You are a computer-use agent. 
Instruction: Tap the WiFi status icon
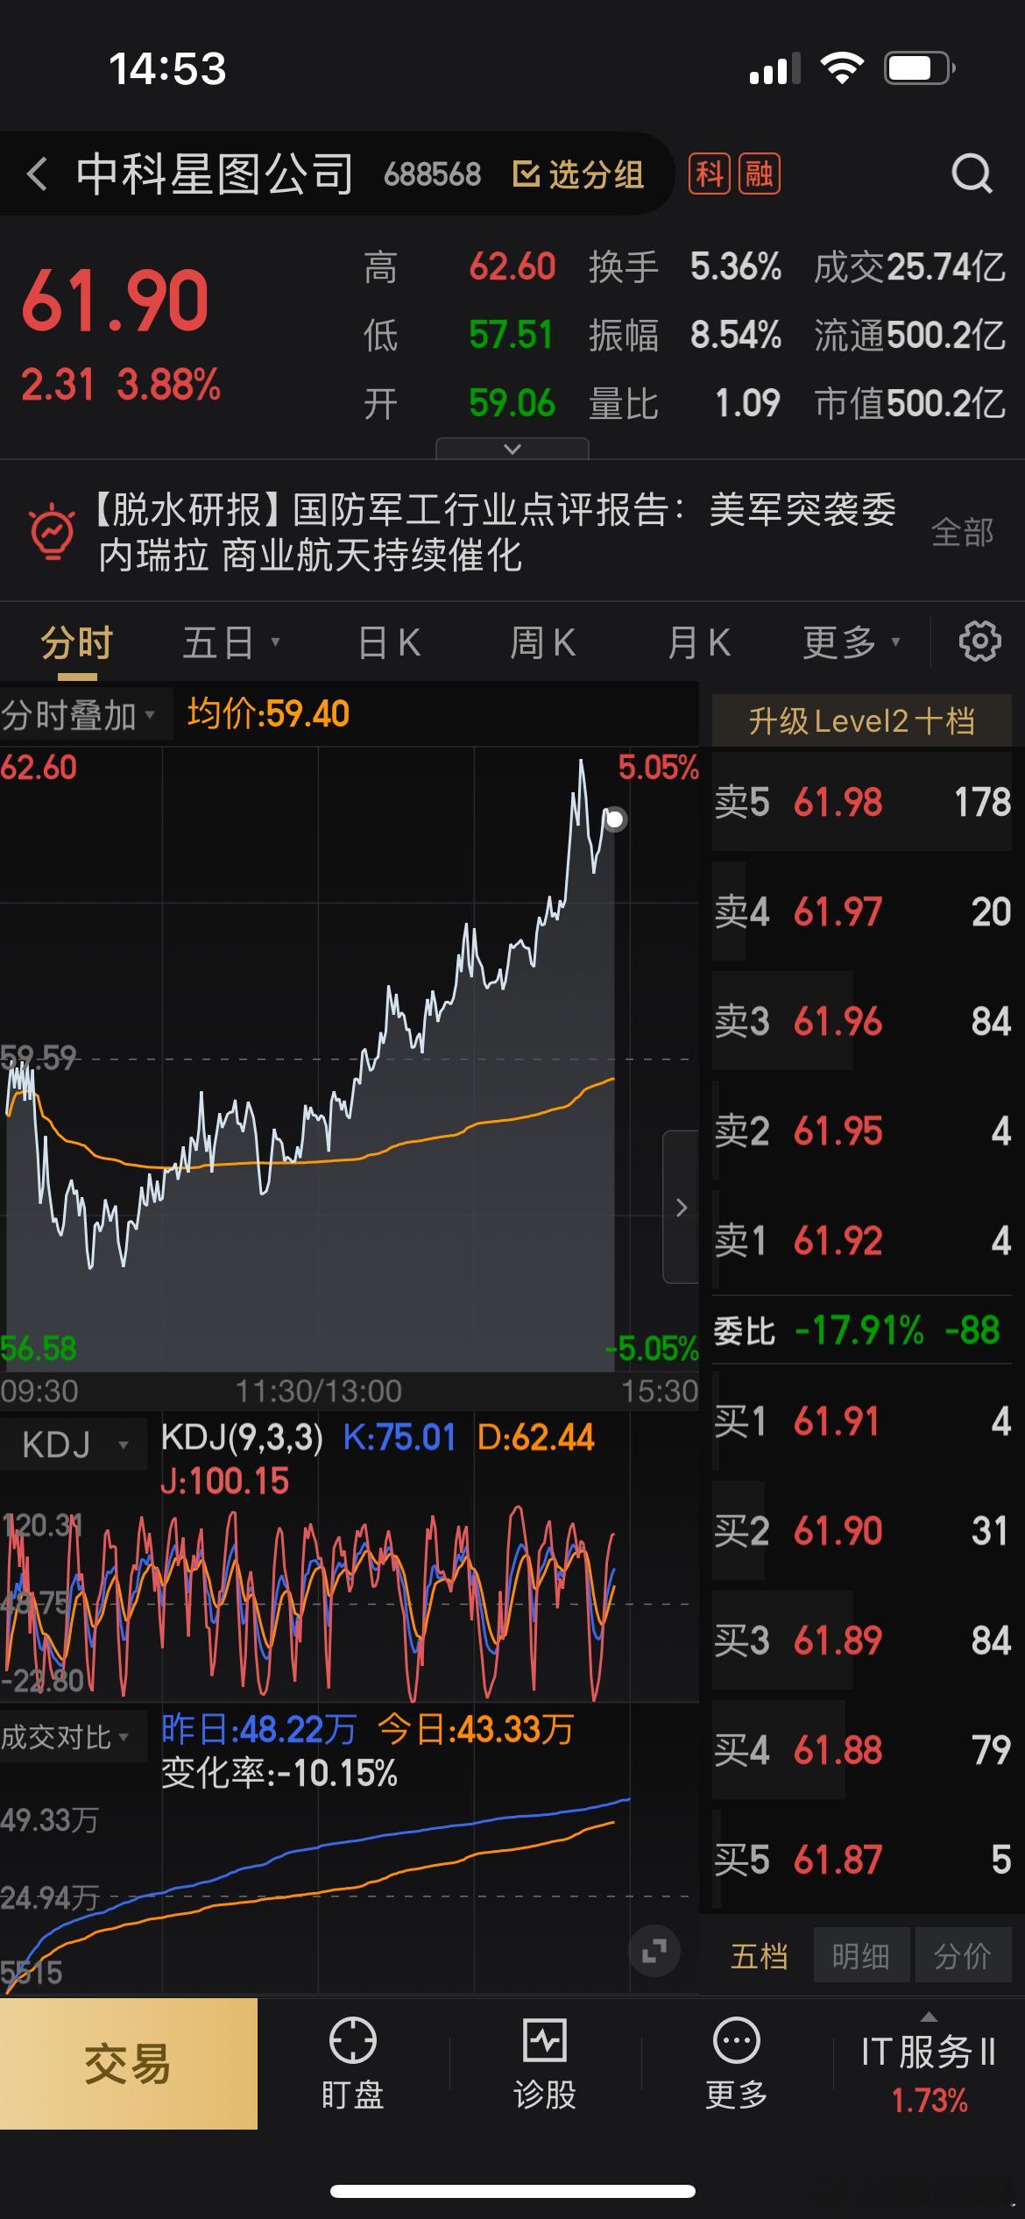click(x=841, y=68)
